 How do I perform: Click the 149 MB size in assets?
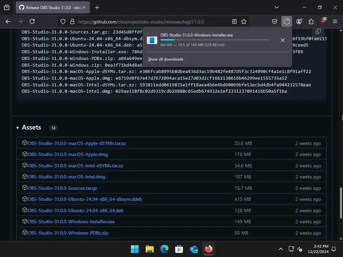point(243,222)
